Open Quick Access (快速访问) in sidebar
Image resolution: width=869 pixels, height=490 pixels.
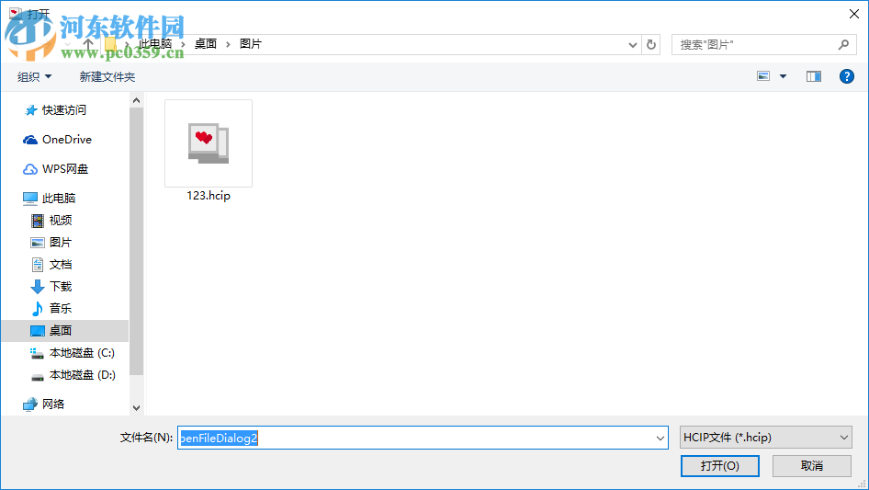click(64, 110)
